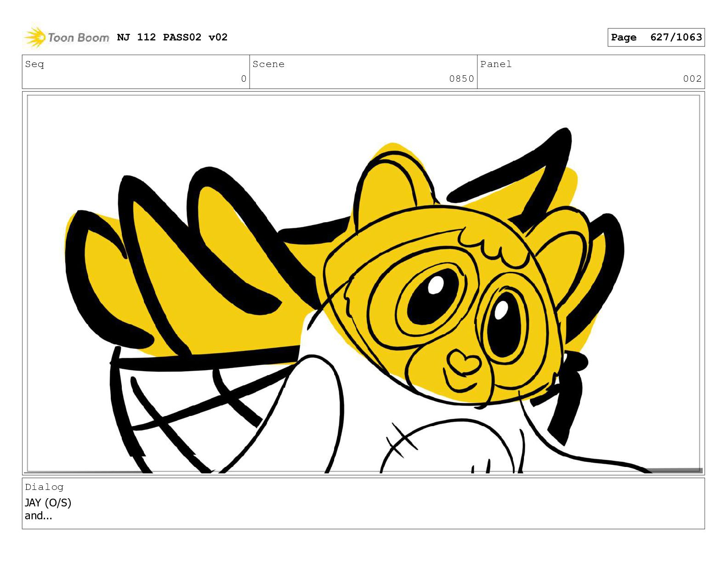The height and width of the screenshot is (562, 728).
Task: Click the 'Panel' field label
Action: 496,64
